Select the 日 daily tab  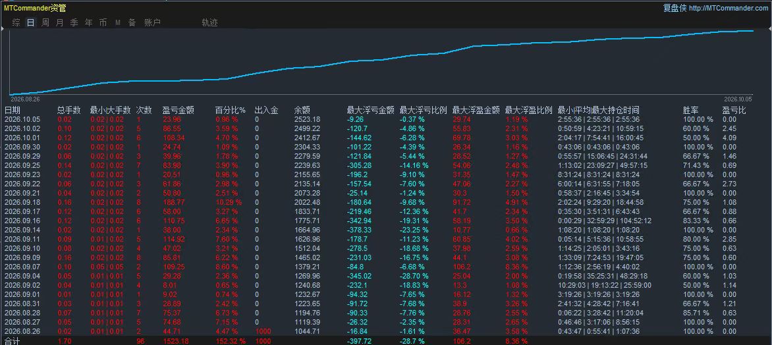pyautogui.click(x=30, y=22)
